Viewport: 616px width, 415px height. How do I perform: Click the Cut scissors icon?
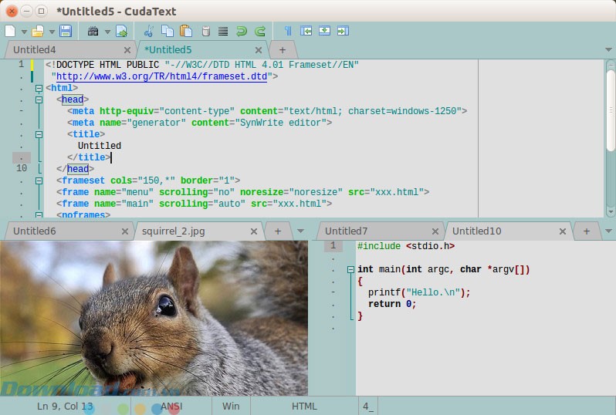coord(148,32)
